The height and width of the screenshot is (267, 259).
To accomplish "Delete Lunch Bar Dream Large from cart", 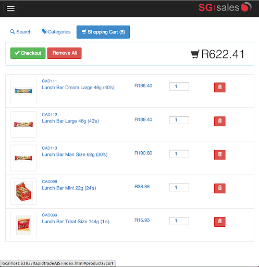I will [219, 87].
